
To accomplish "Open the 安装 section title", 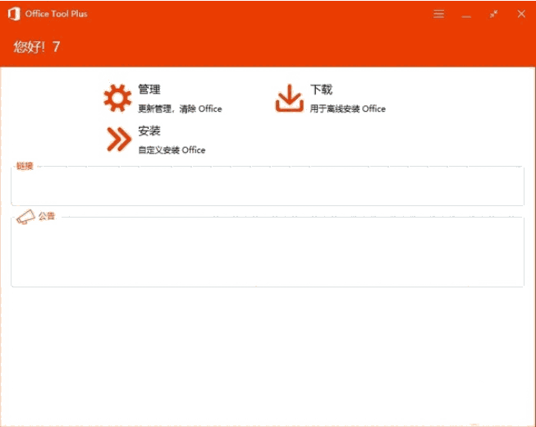I will click(x=149, y=131).
